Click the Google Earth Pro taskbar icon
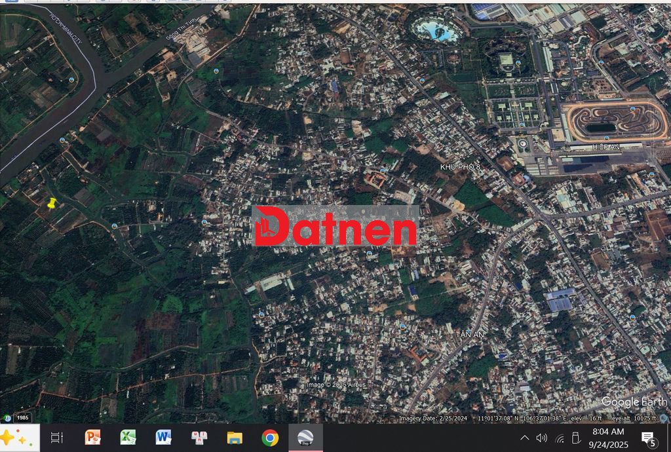Image resolution: width=671 pixels, height=452 pixels. pos(305,438)
